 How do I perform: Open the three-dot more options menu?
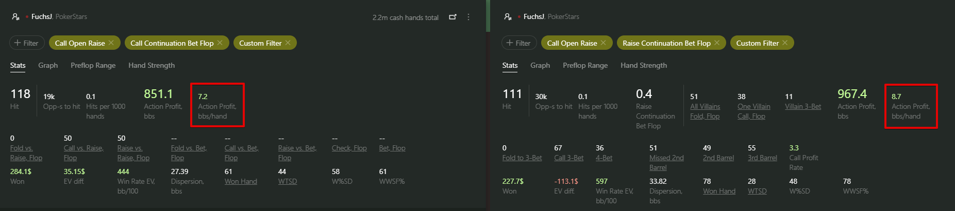click(468, 17)
